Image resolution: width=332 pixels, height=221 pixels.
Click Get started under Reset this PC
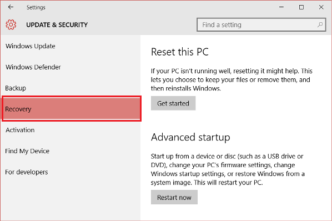point(173,103)
